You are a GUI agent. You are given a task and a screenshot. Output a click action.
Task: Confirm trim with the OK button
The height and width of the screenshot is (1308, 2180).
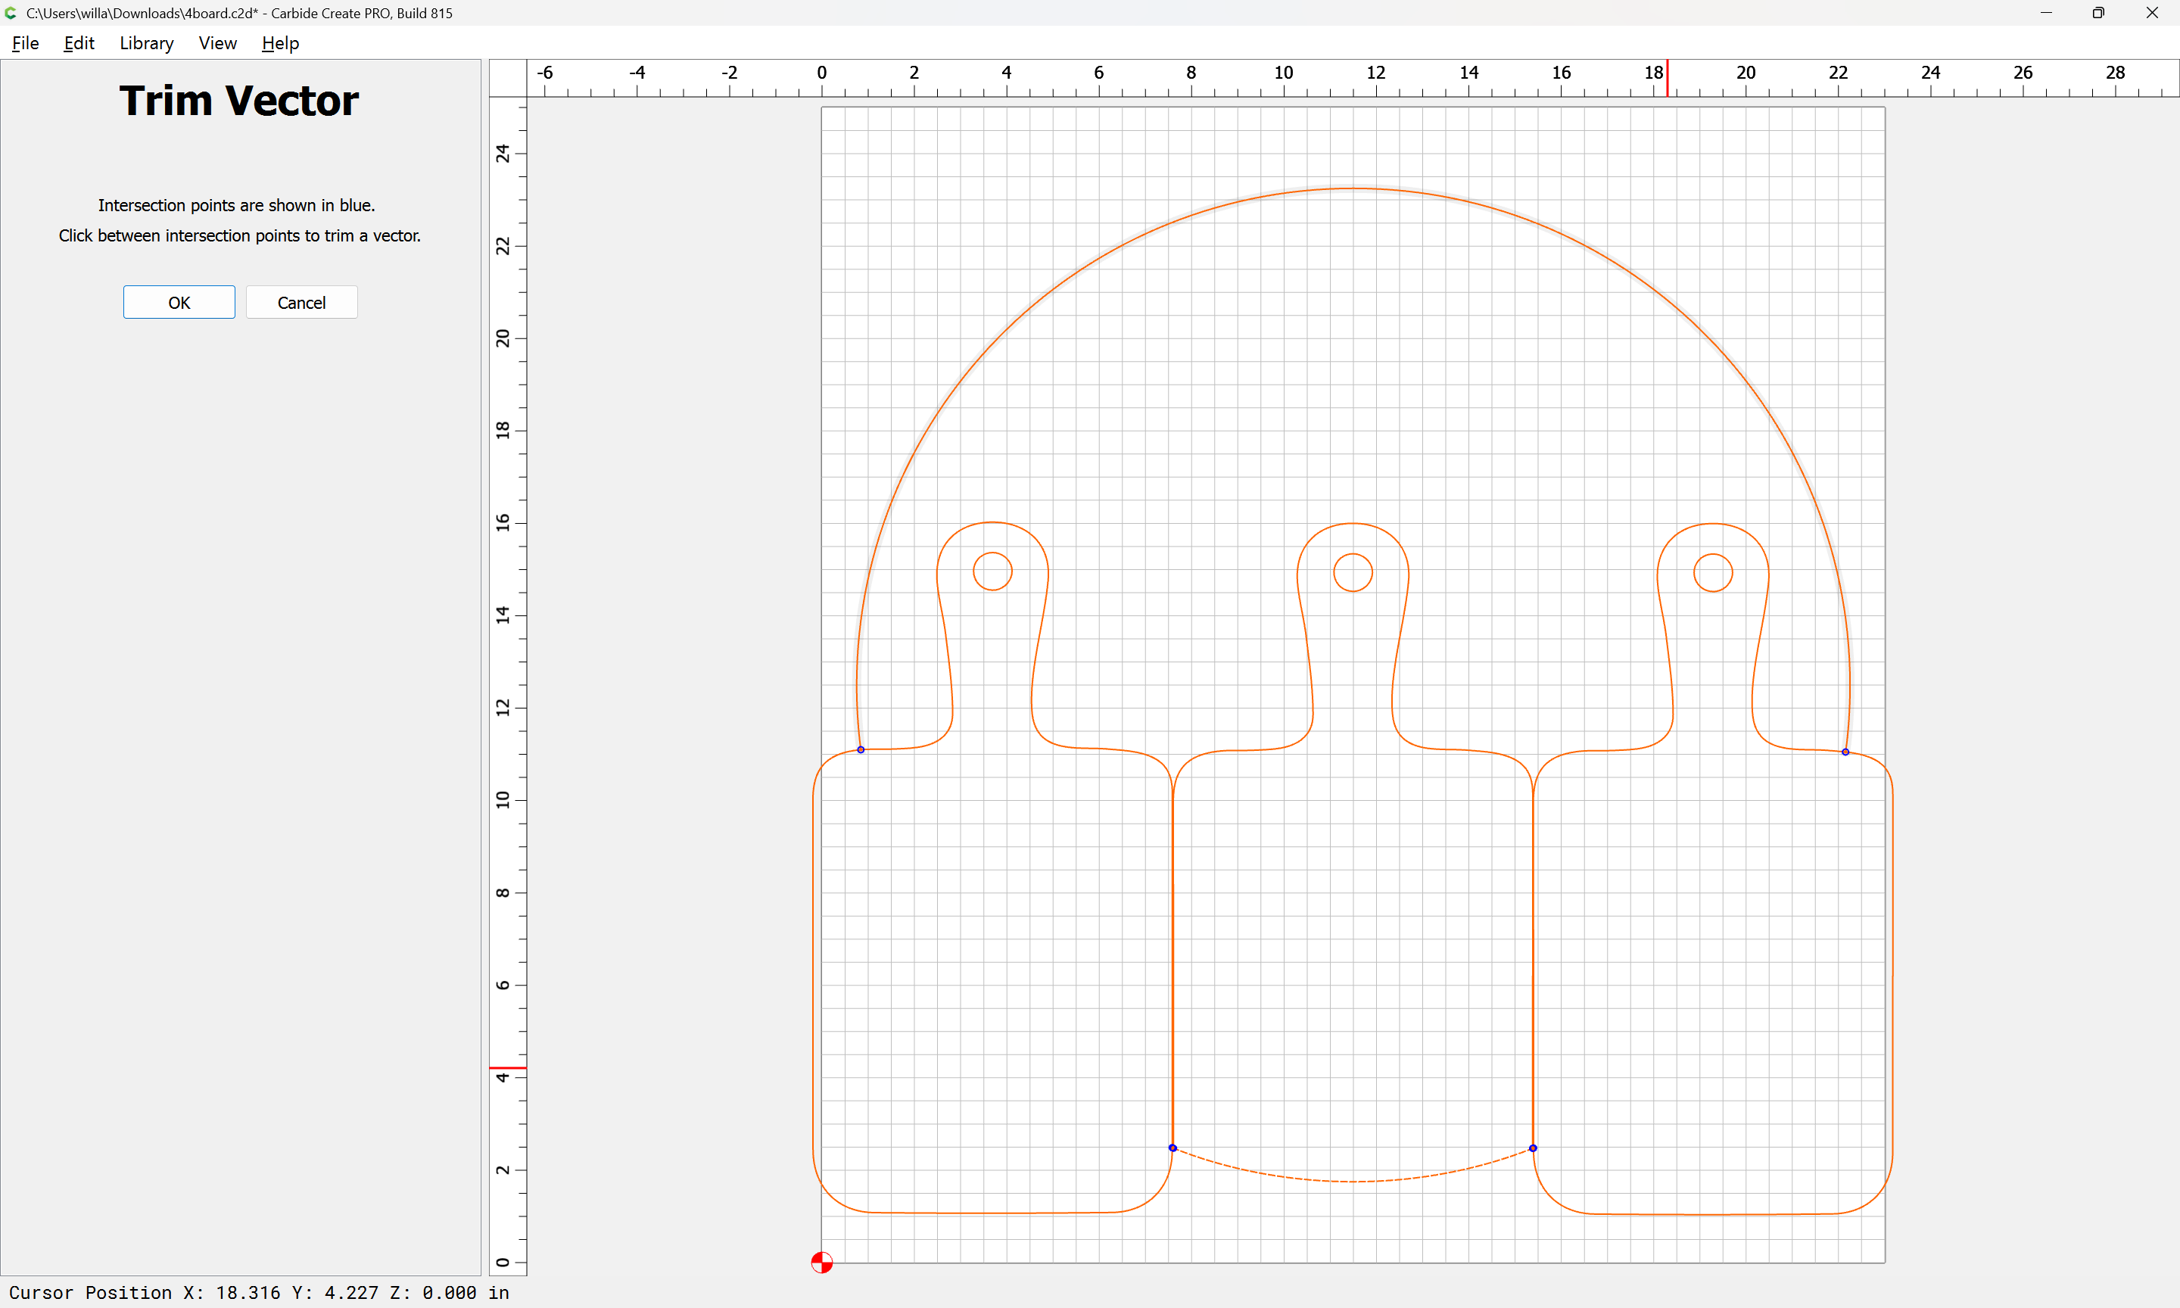(x=179, y=302)
